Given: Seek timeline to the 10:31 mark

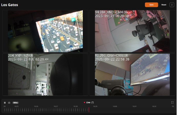Looking at the screenshot, I should (x=134, y=110).
